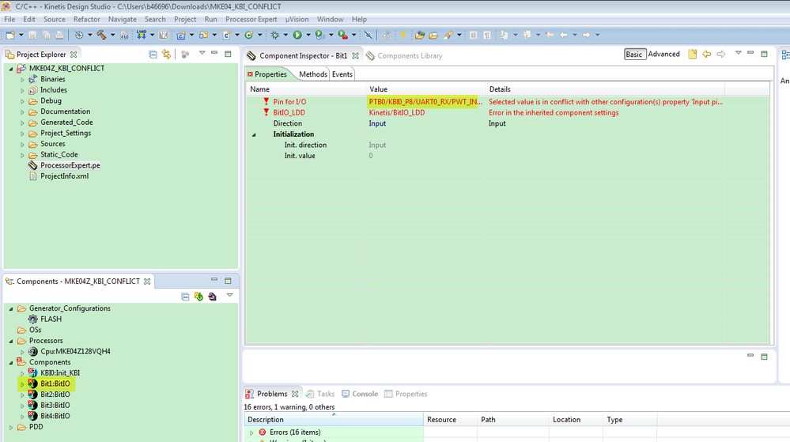Select Bit1:BitIO component
This screenshot has height=442, width=790.
click(55, 383)
